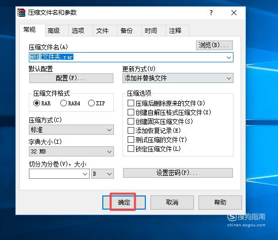Click the 切分为分卷(V)，大小 label
Image resolution: width=278 pixels, height=240 pixels.
(57, 164)
